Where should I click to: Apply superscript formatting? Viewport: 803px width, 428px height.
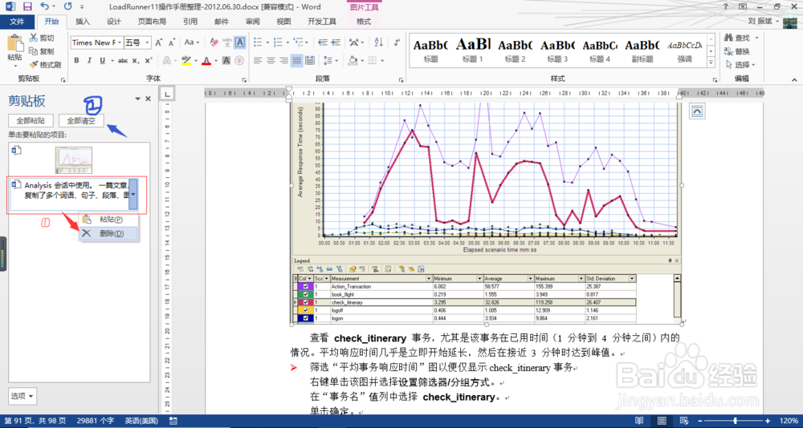(149, 61)
